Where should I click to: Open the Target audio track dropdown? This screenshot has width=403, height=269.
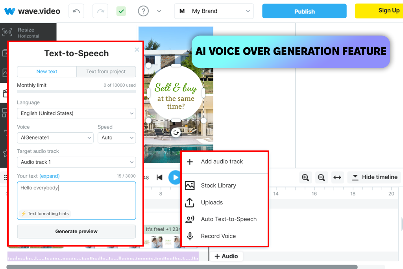click(76, 162)
